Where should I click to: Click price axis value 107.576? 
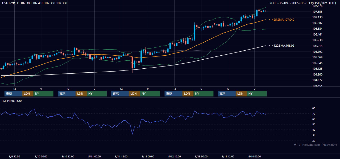pyautogui.click(x=317, y=6)
